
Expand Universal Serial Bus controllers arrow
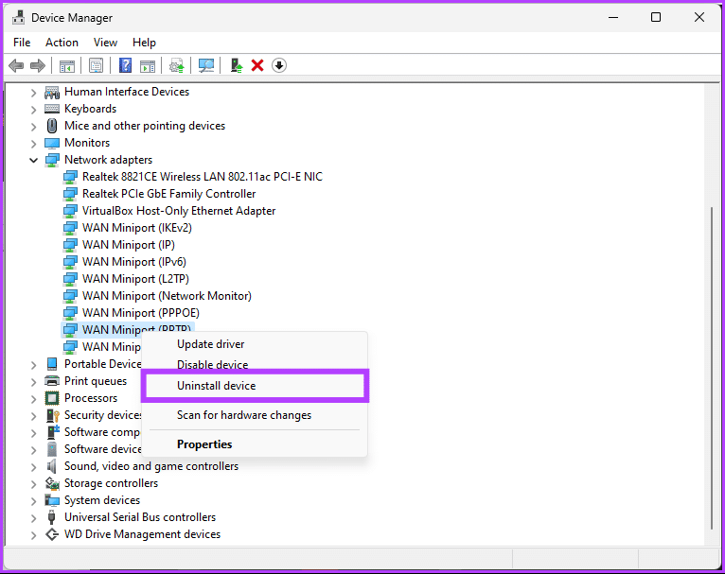[x=33, y=518]
